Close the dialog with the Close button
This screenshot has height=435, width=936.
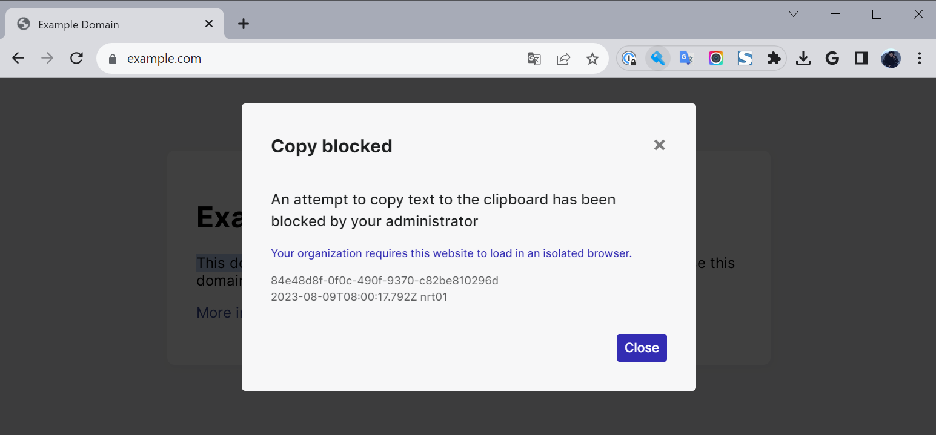(x=642, y=348)
